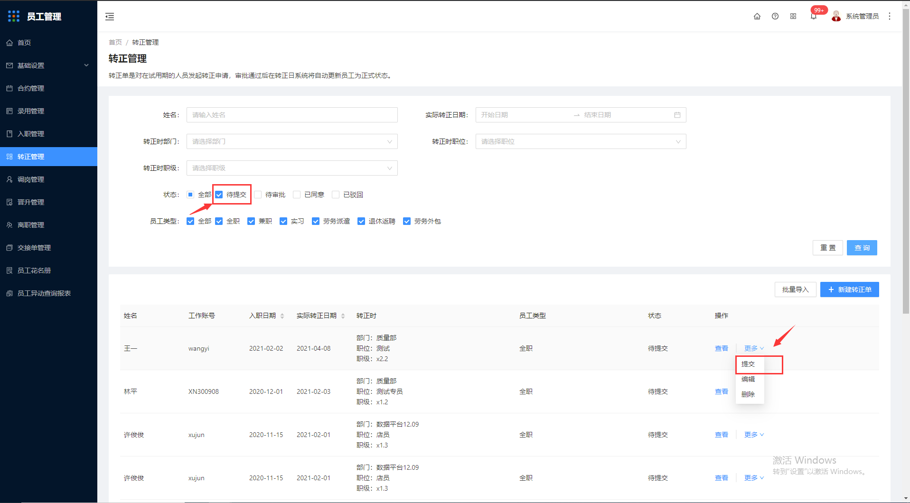The image size is (910, 503).
Task: Sort by 实际转正日期 column arrows
Action: coord(343,316)
